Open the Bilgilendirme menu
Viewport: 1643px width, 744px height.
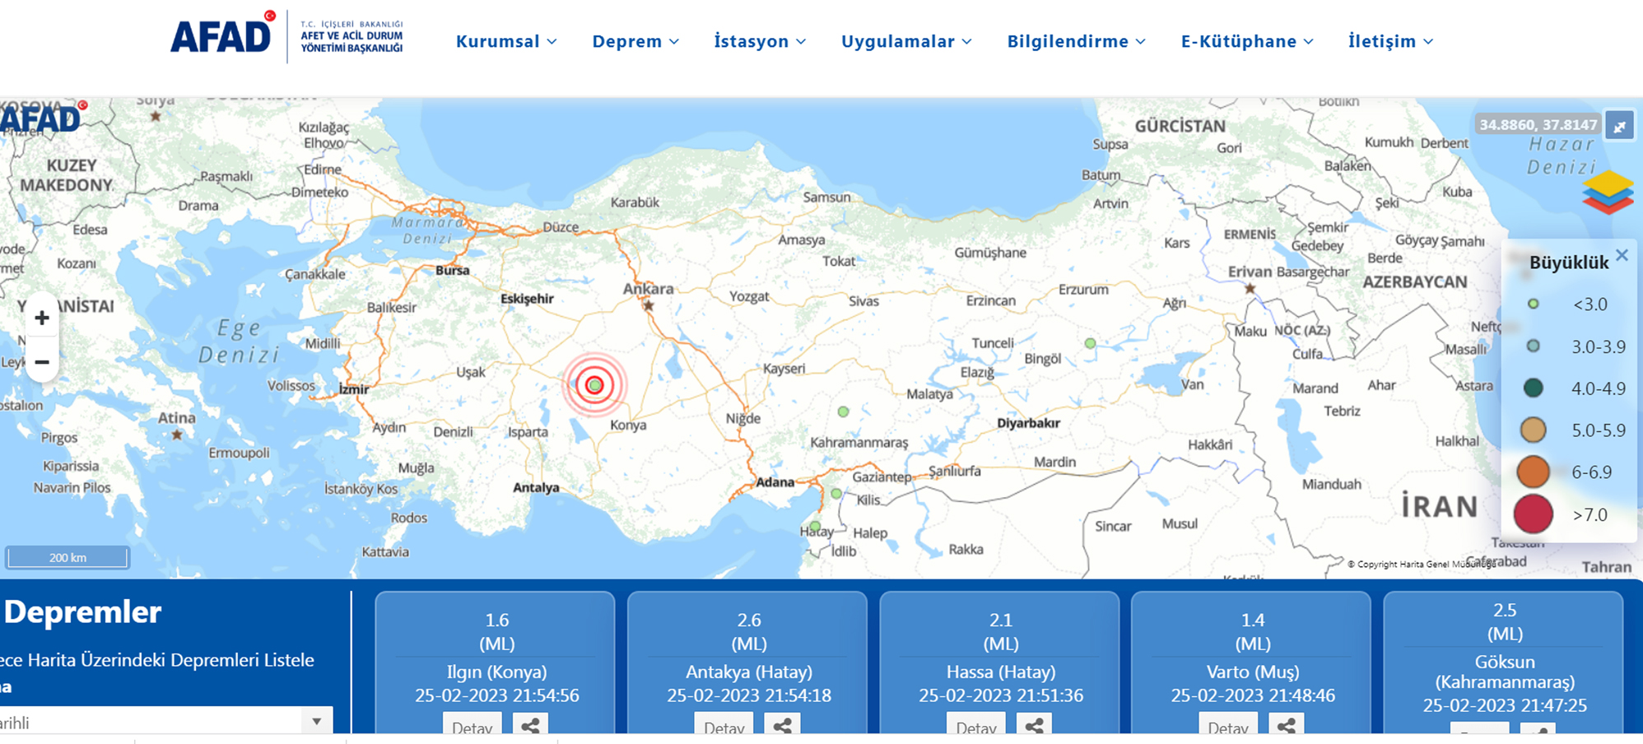tap(1077, 41)
